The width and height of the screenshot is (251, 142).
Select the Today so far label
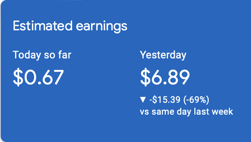42,55
